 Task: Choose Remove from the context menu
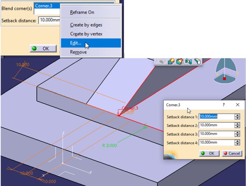(78, 52)
